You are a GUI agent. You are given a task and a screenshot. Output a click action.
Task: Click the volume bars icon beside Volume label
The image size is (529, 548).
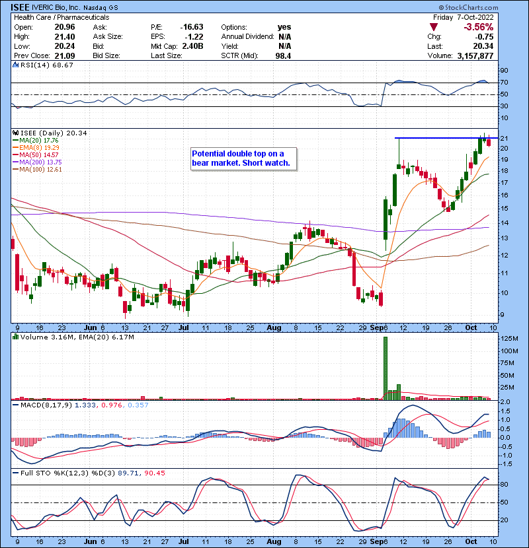pyautogui.click(x=15, y=337)
